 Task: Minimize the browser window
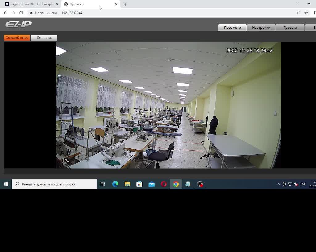pos(309,4)
